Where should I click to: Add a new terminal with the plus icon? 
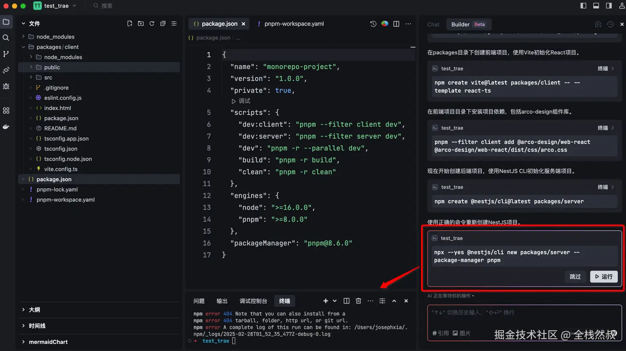point(325,301)
